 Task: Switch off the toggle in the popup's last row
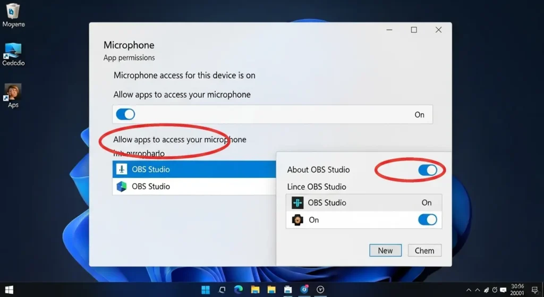tap(428, 219)
